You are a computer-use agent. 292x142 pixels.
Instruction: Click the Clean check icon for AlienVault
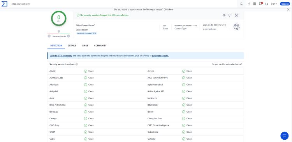86,85
